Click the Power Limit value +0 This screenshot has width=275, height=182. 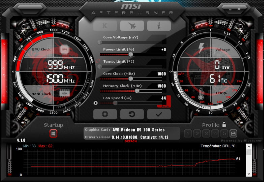coord(164,50)
